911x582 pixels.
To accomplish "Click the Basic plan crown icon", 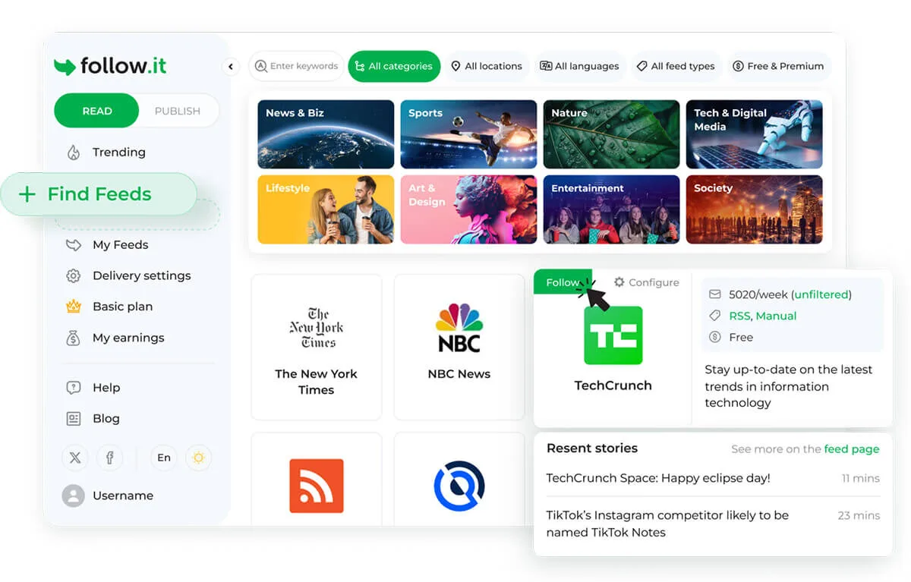I will pos(74,307).
